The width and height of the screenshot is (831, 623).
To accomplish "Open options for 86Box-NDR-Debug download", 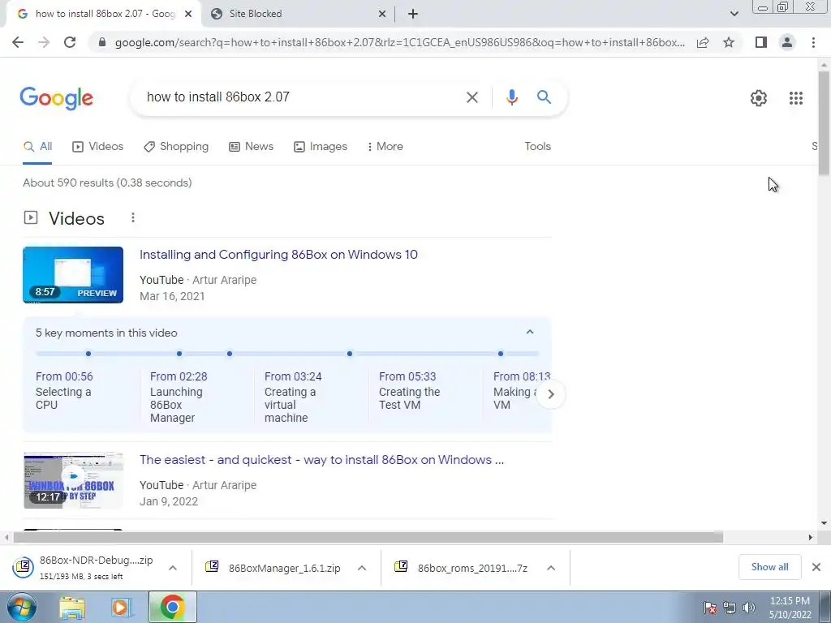I will click(x=173, y=568).
